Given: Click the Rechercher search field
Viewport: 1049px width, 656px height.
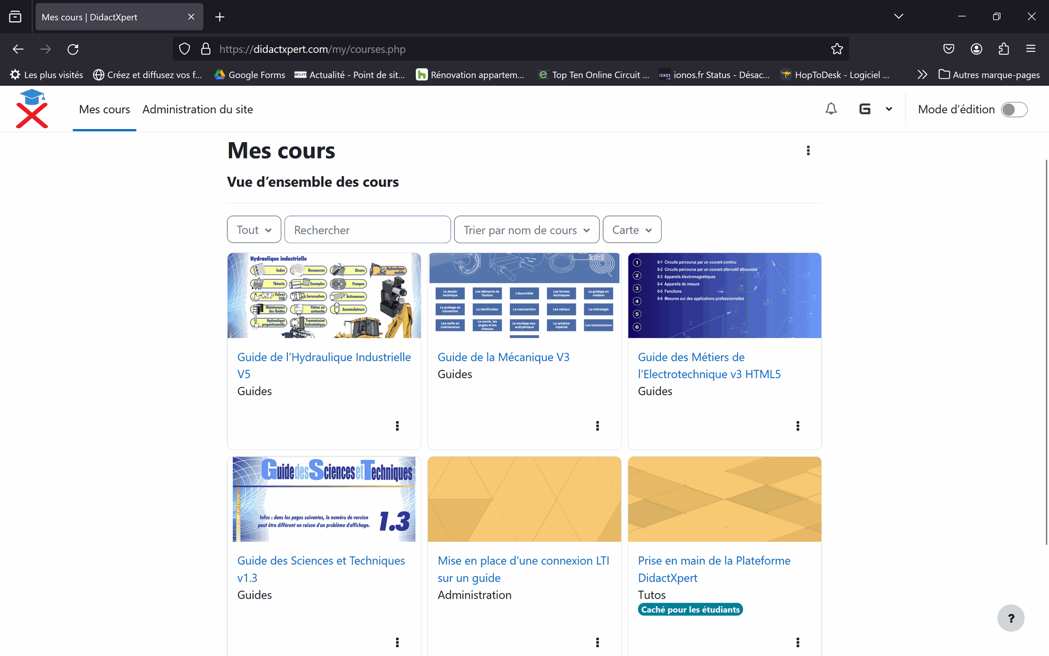Looking at the screenshot, I should pyautogui.click(x=367, y=230).
